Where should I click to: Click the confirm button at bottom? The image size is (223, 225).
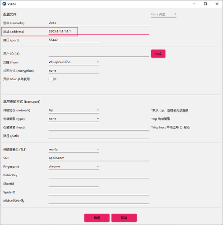pos(97,218)
